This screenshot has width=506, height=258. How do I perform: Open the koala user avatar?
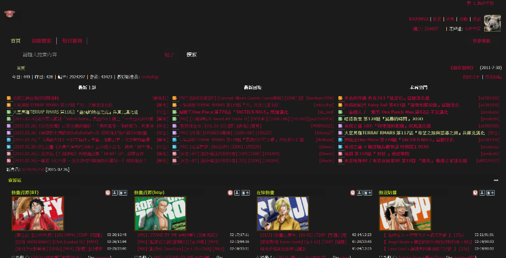click(x=492, y=23)
